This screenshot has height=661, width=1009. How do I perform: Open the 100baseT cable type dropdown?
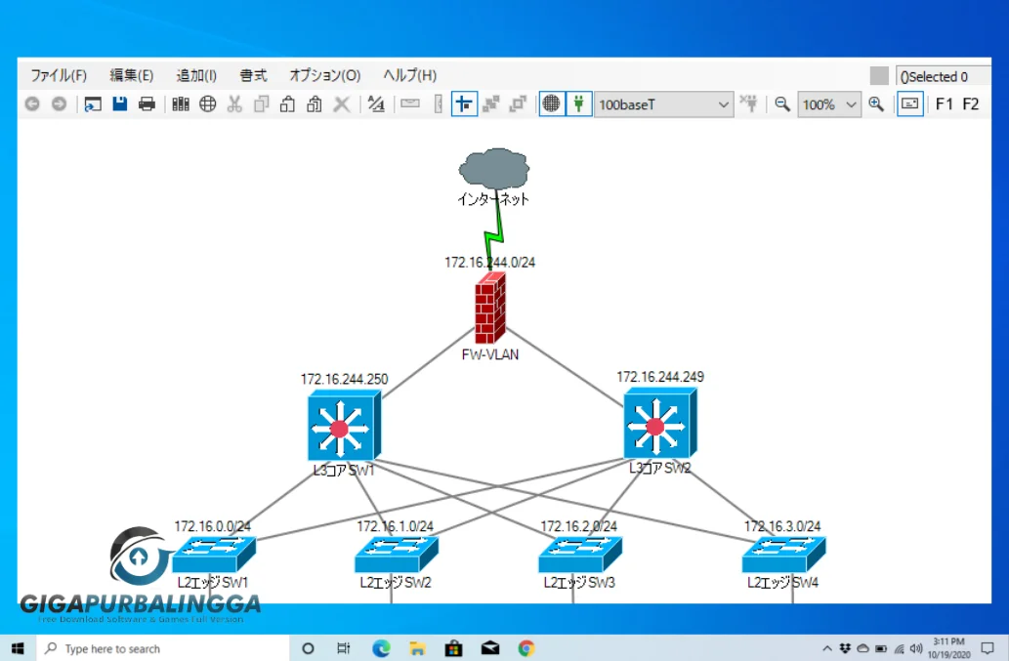[663, 104]
